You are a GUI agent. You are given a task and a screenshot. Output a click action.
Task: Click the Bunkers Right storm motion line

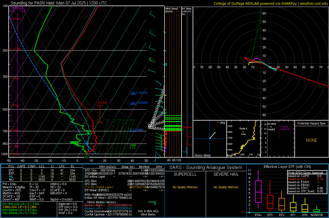pyautogui.click(x=108, y=205)
